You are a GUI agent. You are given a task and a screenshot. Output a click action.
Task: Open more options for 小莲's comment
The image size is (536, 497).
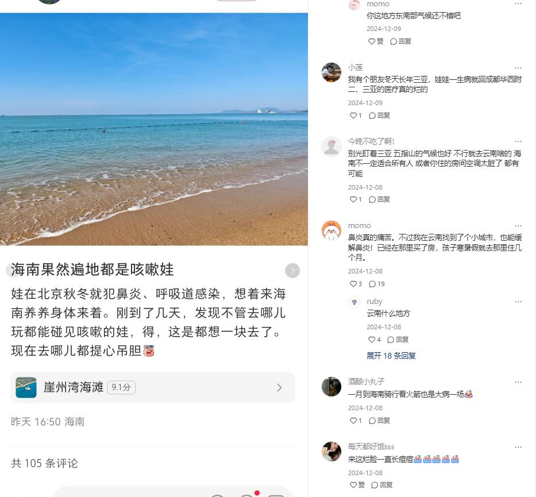point(518,68)
